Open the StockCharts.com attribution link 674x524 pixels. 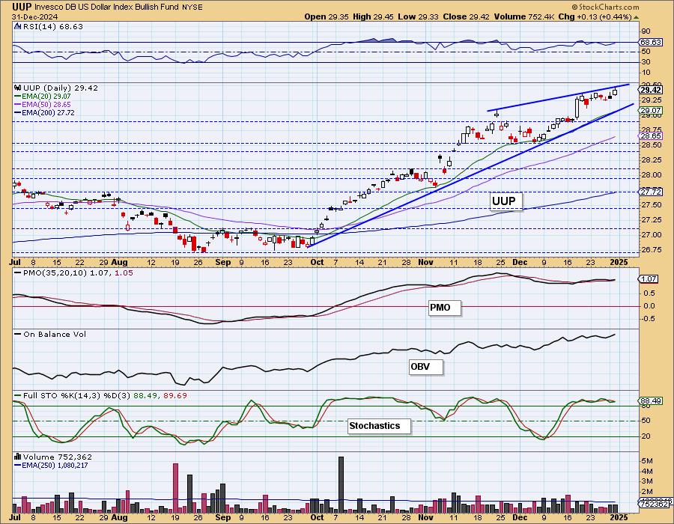[x=605, y=7]
